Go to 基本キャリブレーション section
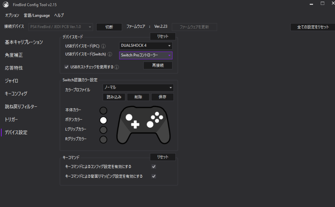The image size is (335, 207). (x=24, y=42)
